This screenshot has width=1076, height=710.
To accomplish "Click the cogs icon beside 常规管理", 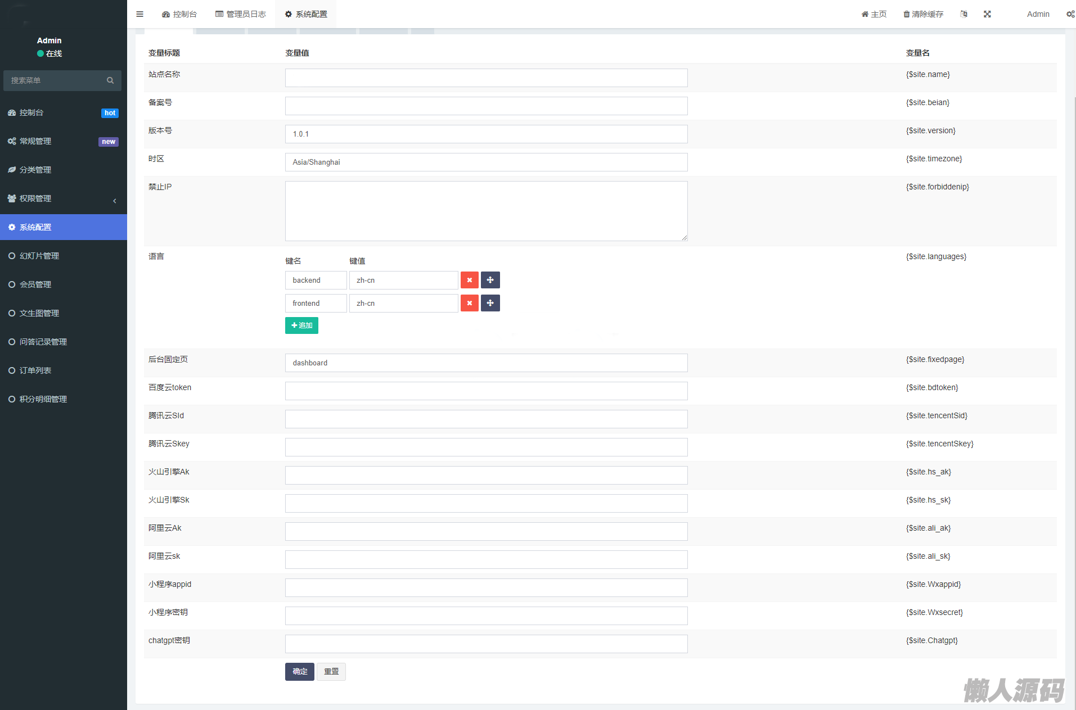I will tap(12, 141).
